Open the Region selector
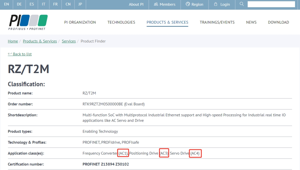Viewport: 300px width, 170px height. (194, 4)
